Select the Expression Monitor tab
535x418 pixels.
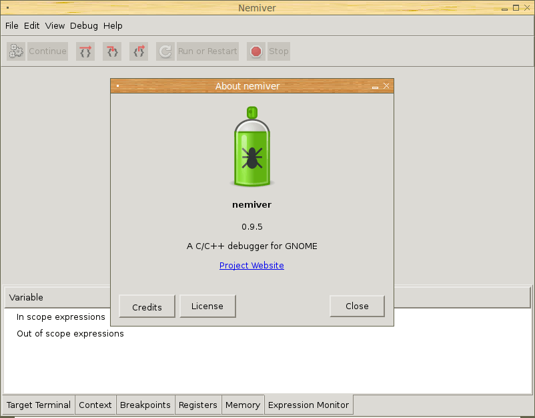pos(308,405)
